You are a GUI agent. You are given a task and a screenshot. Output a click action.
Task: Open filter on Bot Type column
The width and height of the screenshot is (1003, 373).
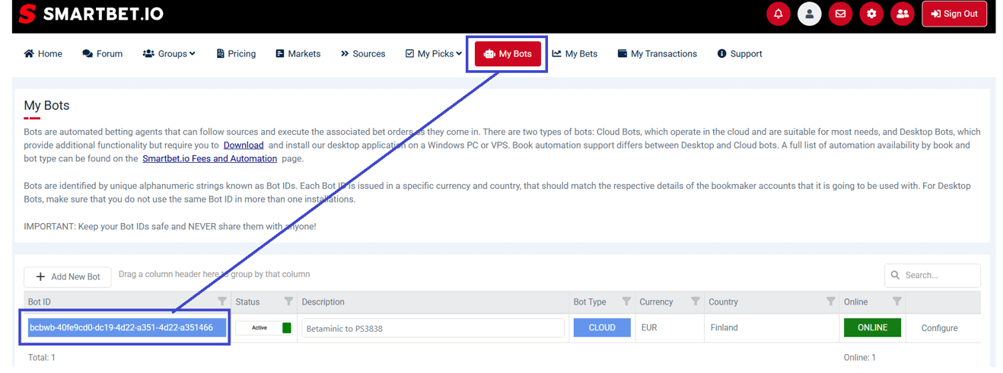(626, 301)
